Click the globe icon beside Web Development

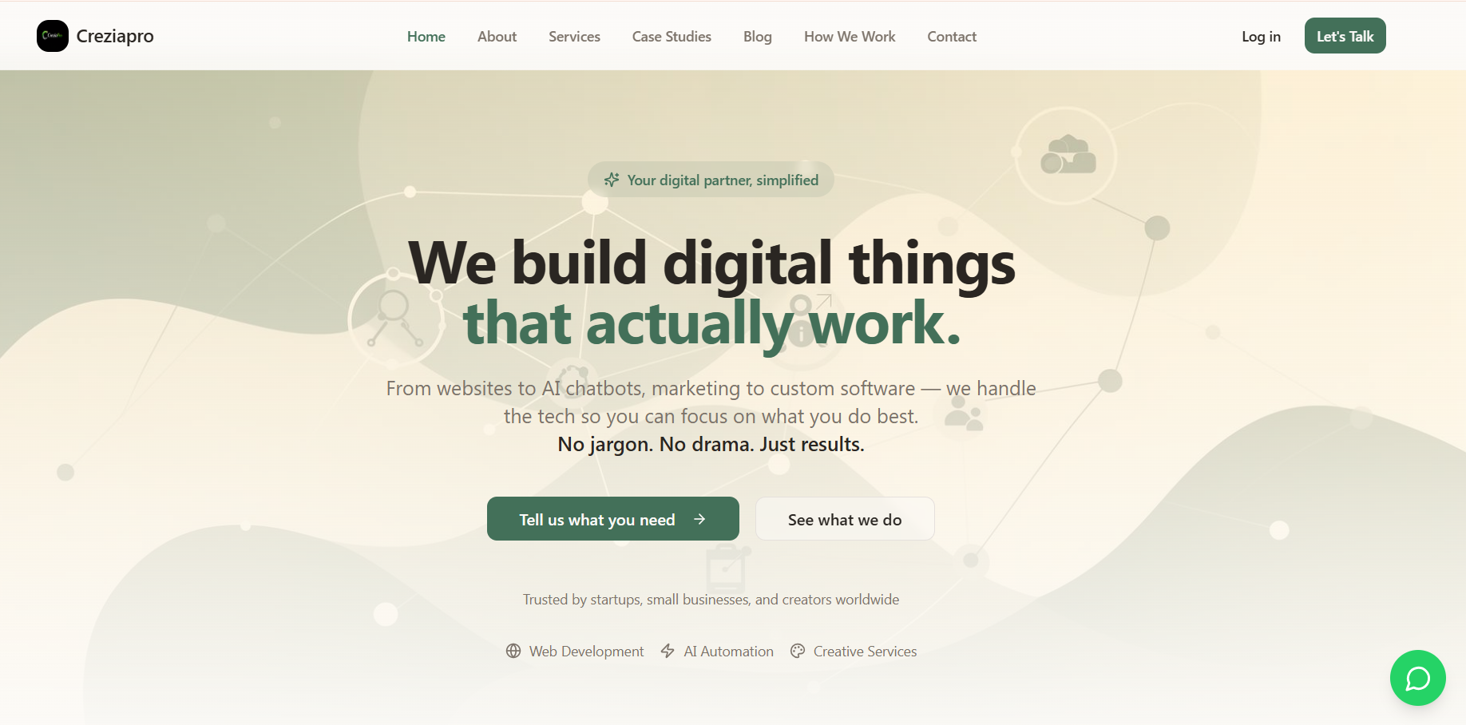(x=513, y=652)
